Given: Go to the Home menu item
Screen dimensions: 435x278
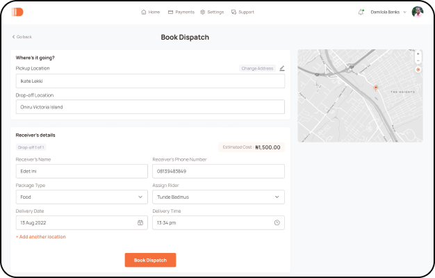Looking at the screenshot, I should [x=151, y=12].
